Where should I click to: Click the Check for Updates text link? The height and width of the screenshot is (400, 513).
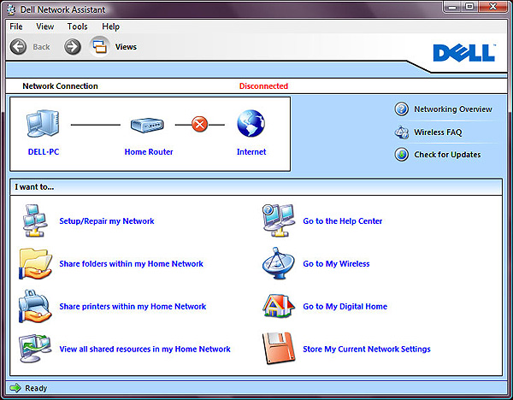coord(447,155)
